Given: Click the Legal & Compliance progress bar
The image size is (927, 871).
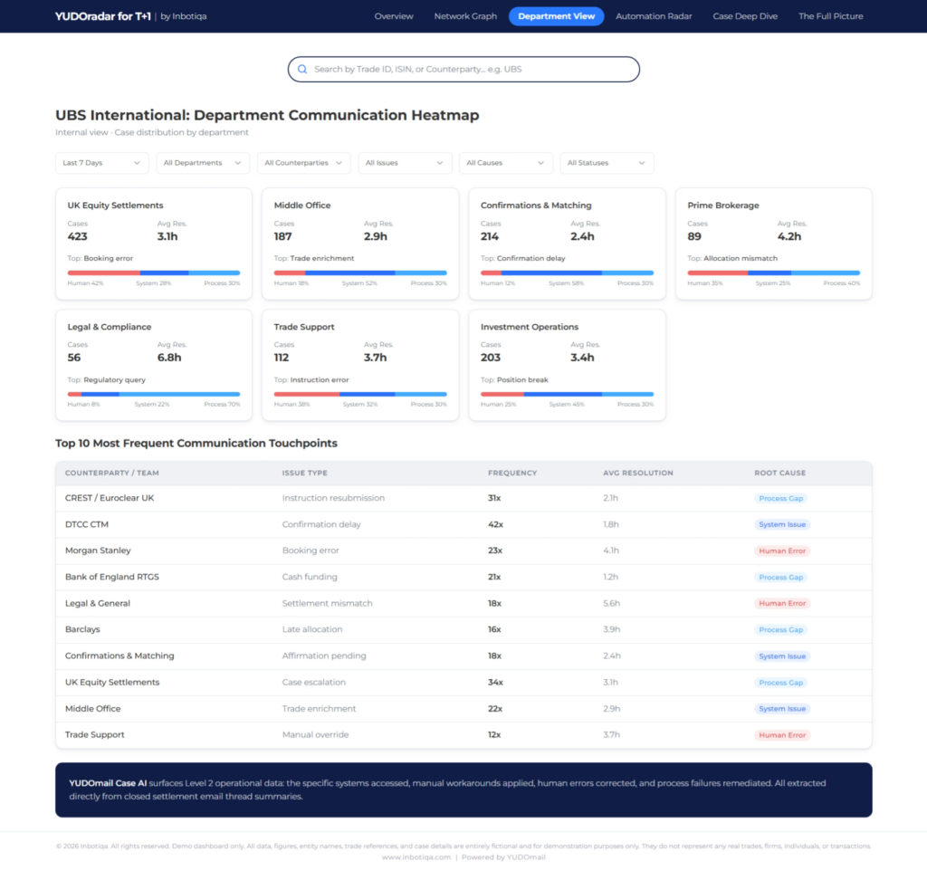Looking at the screenshot, I should tap(153, 394).
